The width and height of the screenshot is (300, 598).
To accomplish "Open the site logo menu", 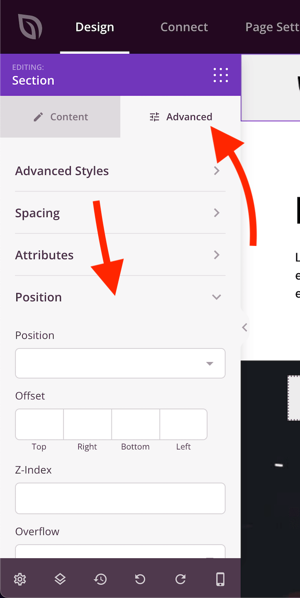I will tap(29, 27).
